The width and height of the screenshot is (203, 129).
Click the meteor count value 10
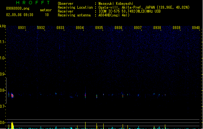coord(47,15)
